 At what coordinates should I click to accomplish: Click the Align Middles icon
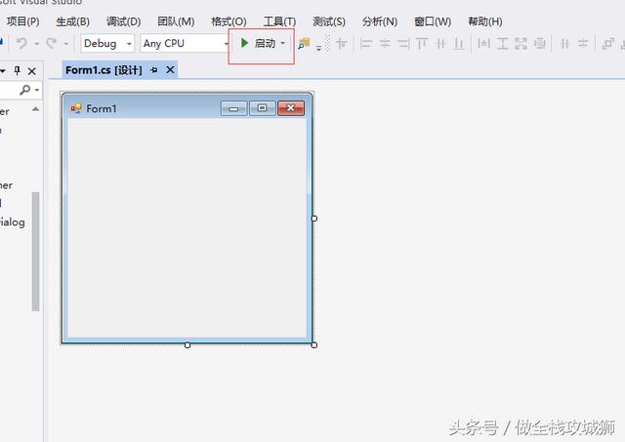tap(440, 43)
